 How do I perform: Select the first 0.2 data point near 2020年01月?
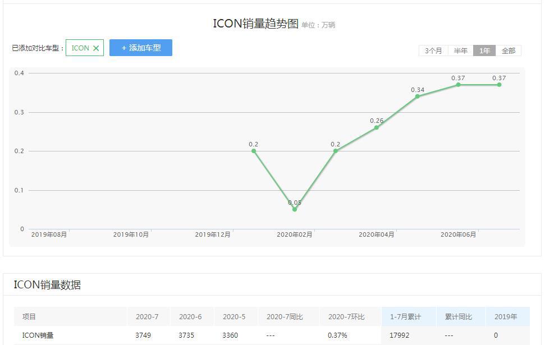(x=254, y=151)
